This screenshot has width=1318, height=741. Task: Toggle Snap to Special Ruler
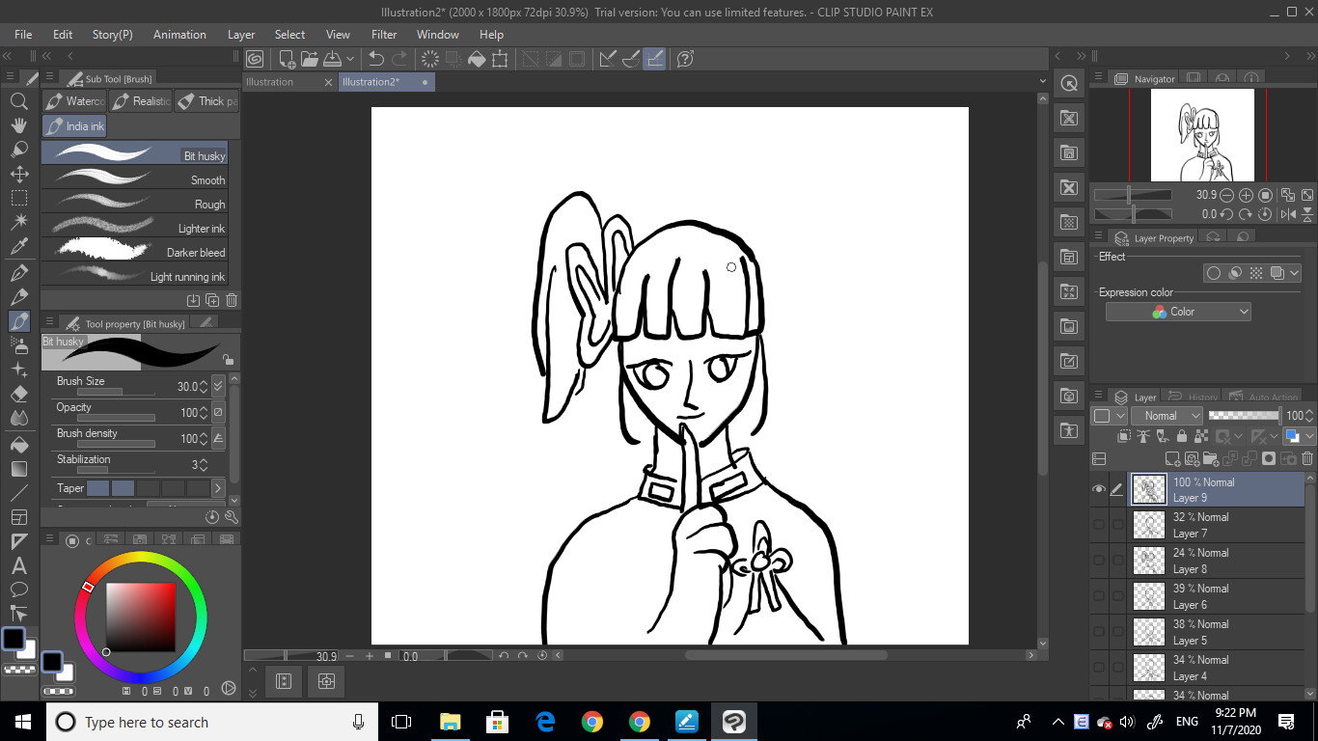tap(631, 59)
